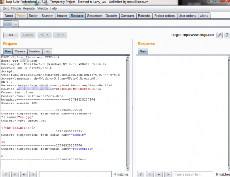Click the request pane vertical scrollbar track
The width and height of the screenshot is (230, 177).
click(128, 114)
